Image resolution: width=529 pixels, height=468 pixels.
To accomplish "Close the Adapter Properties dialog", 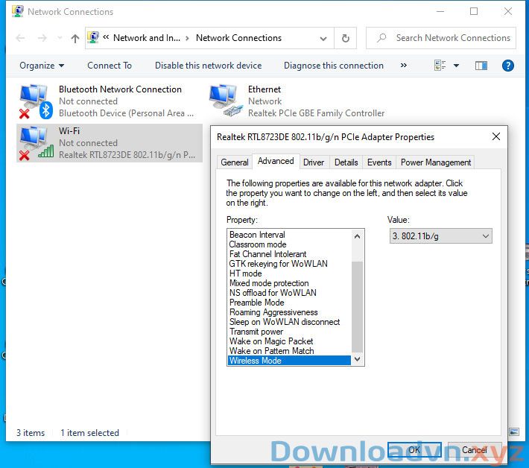I will (496, 136).
